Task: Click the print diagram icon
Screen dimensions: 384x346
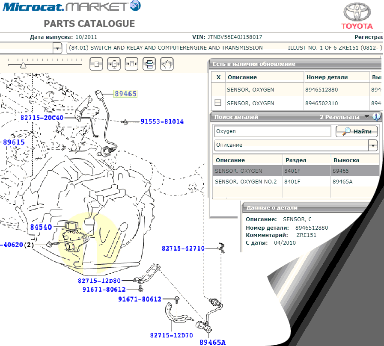Action: pos(149,64)
